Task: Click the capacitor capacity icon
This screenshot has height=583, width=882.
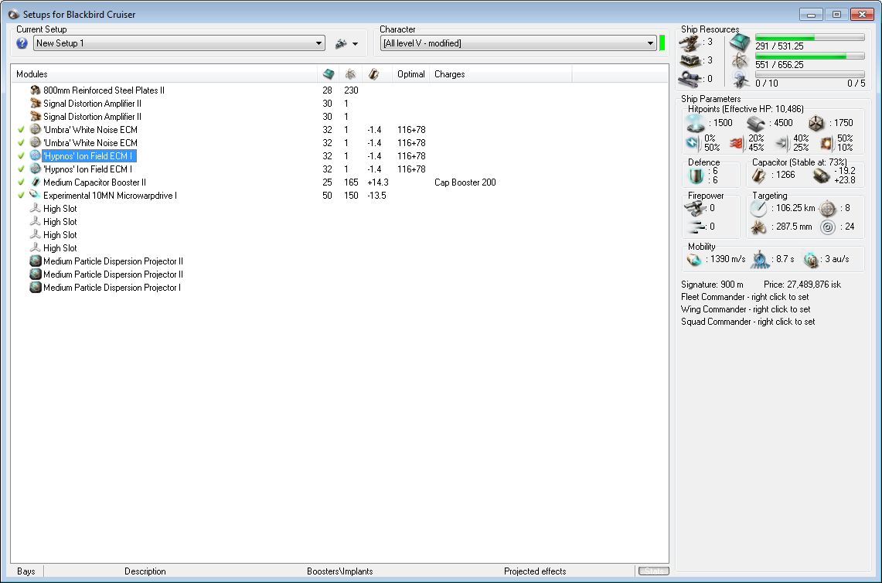Action: [x=759, y=176]
